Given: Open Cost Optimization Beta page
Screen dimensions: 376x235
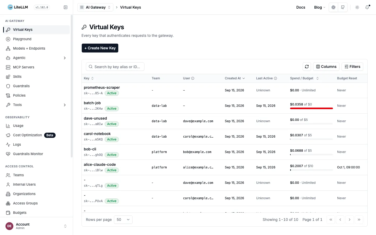Looking at the screenshot, I should [x=36, y=135].
